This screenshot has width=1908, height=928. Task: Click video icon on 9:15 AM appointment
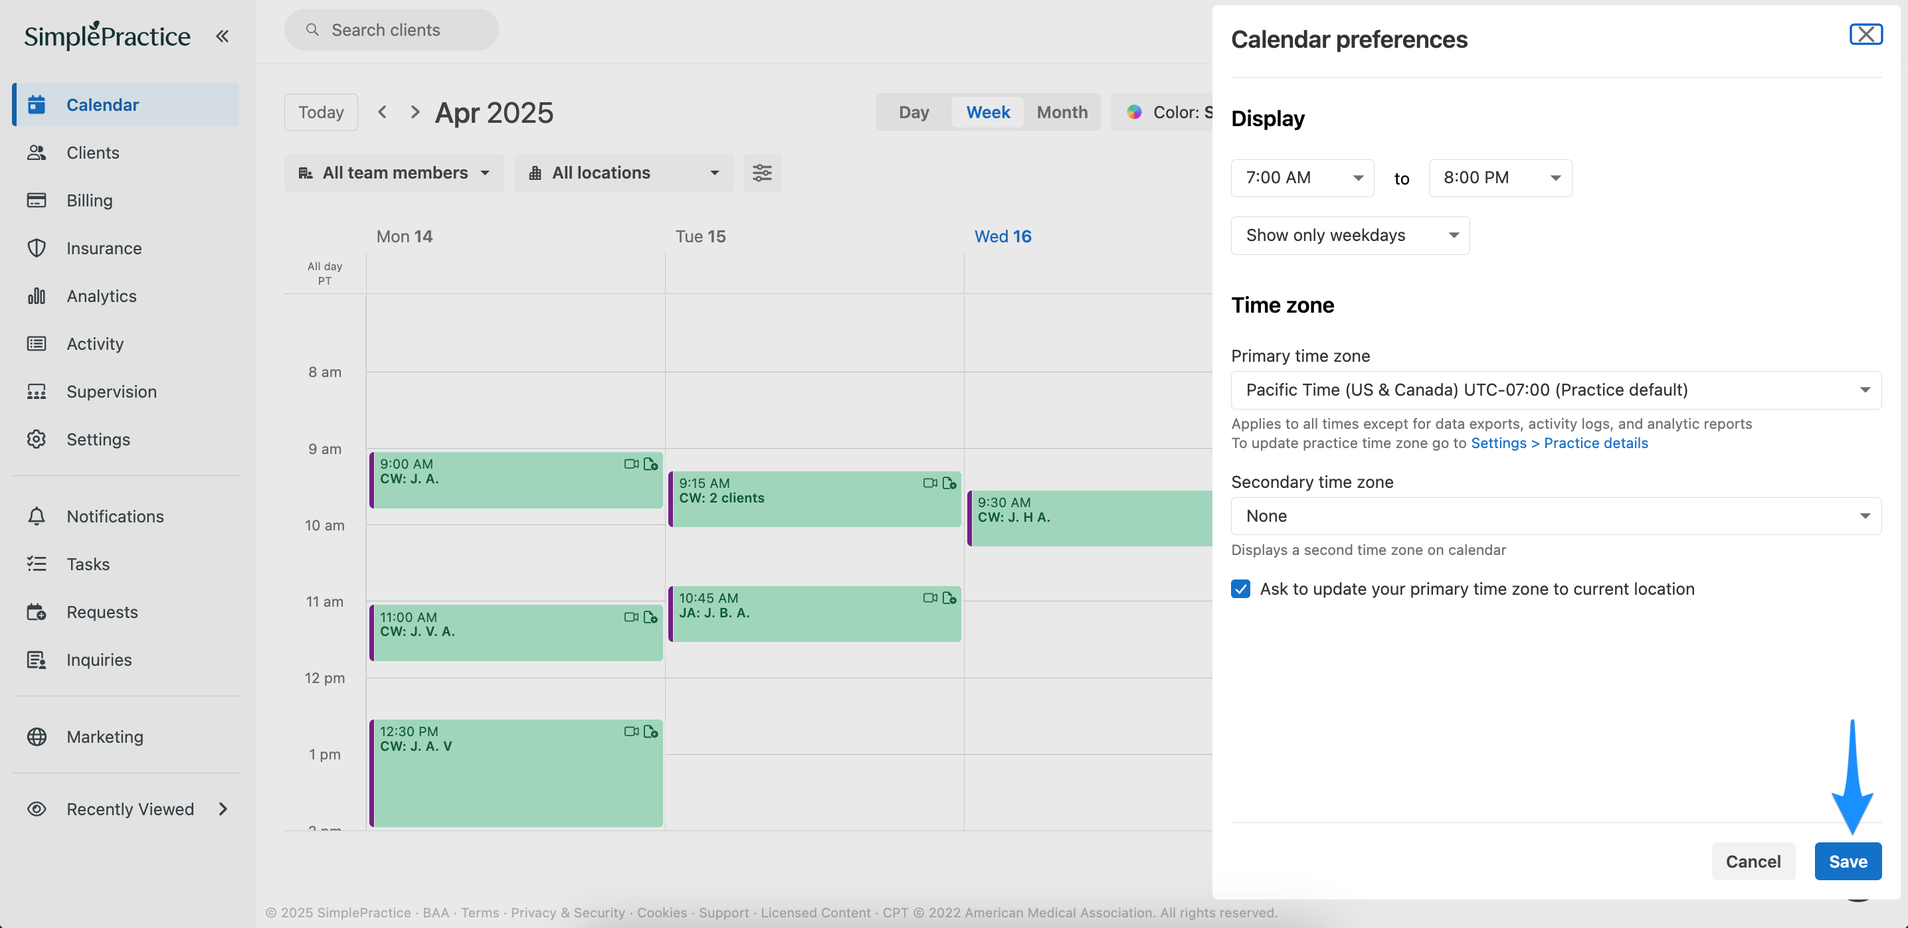(930, 483)
